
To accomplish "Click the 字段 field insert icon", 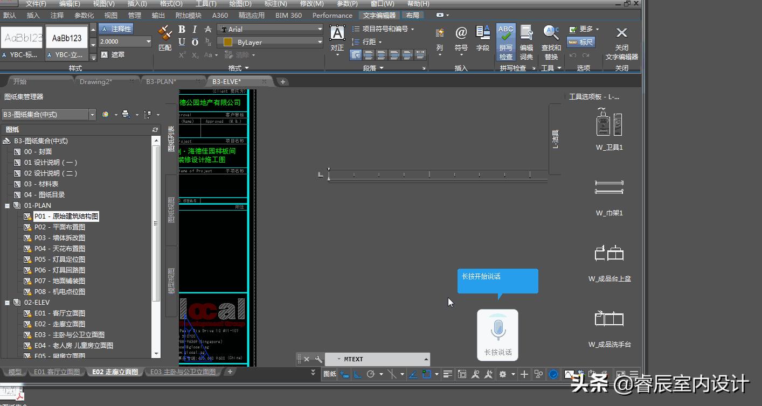I will (x=483, y=34).
